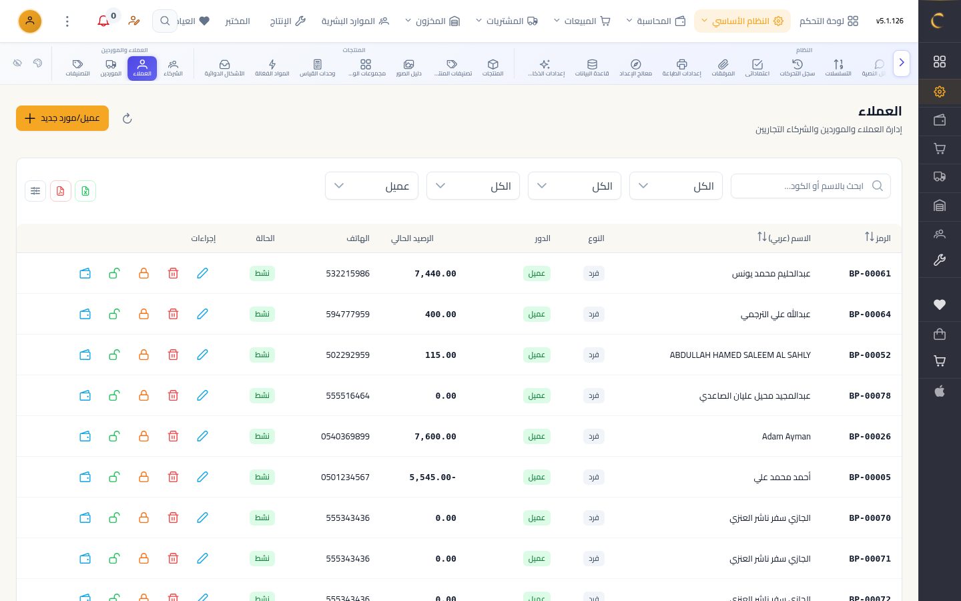The height and width of the screenshot is (601, 961).
Task: Go to لوحة التحكم dashboard
Action: coord(829,21)
